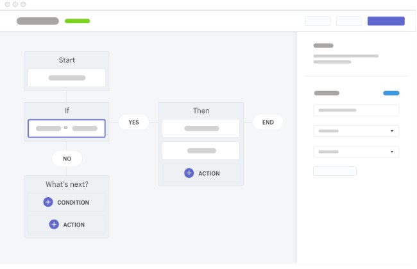Select the YES branch label
Screen dimensions: 417x269
(133, 122)
